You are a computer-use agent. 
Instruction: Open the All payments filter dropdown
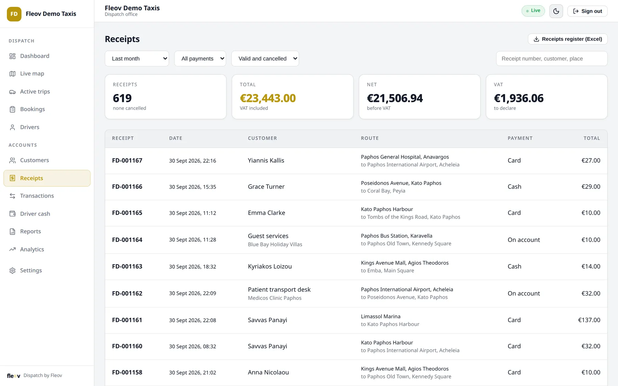pyautogui.click(x=200, y=59)
